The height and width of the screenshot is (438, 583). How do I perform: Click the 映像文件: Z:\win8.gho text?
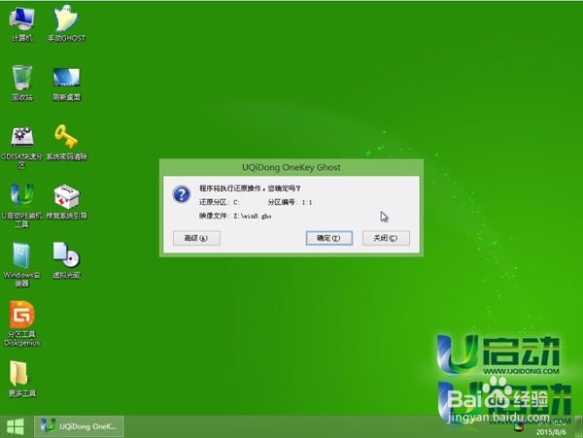[x=235, y=216]
